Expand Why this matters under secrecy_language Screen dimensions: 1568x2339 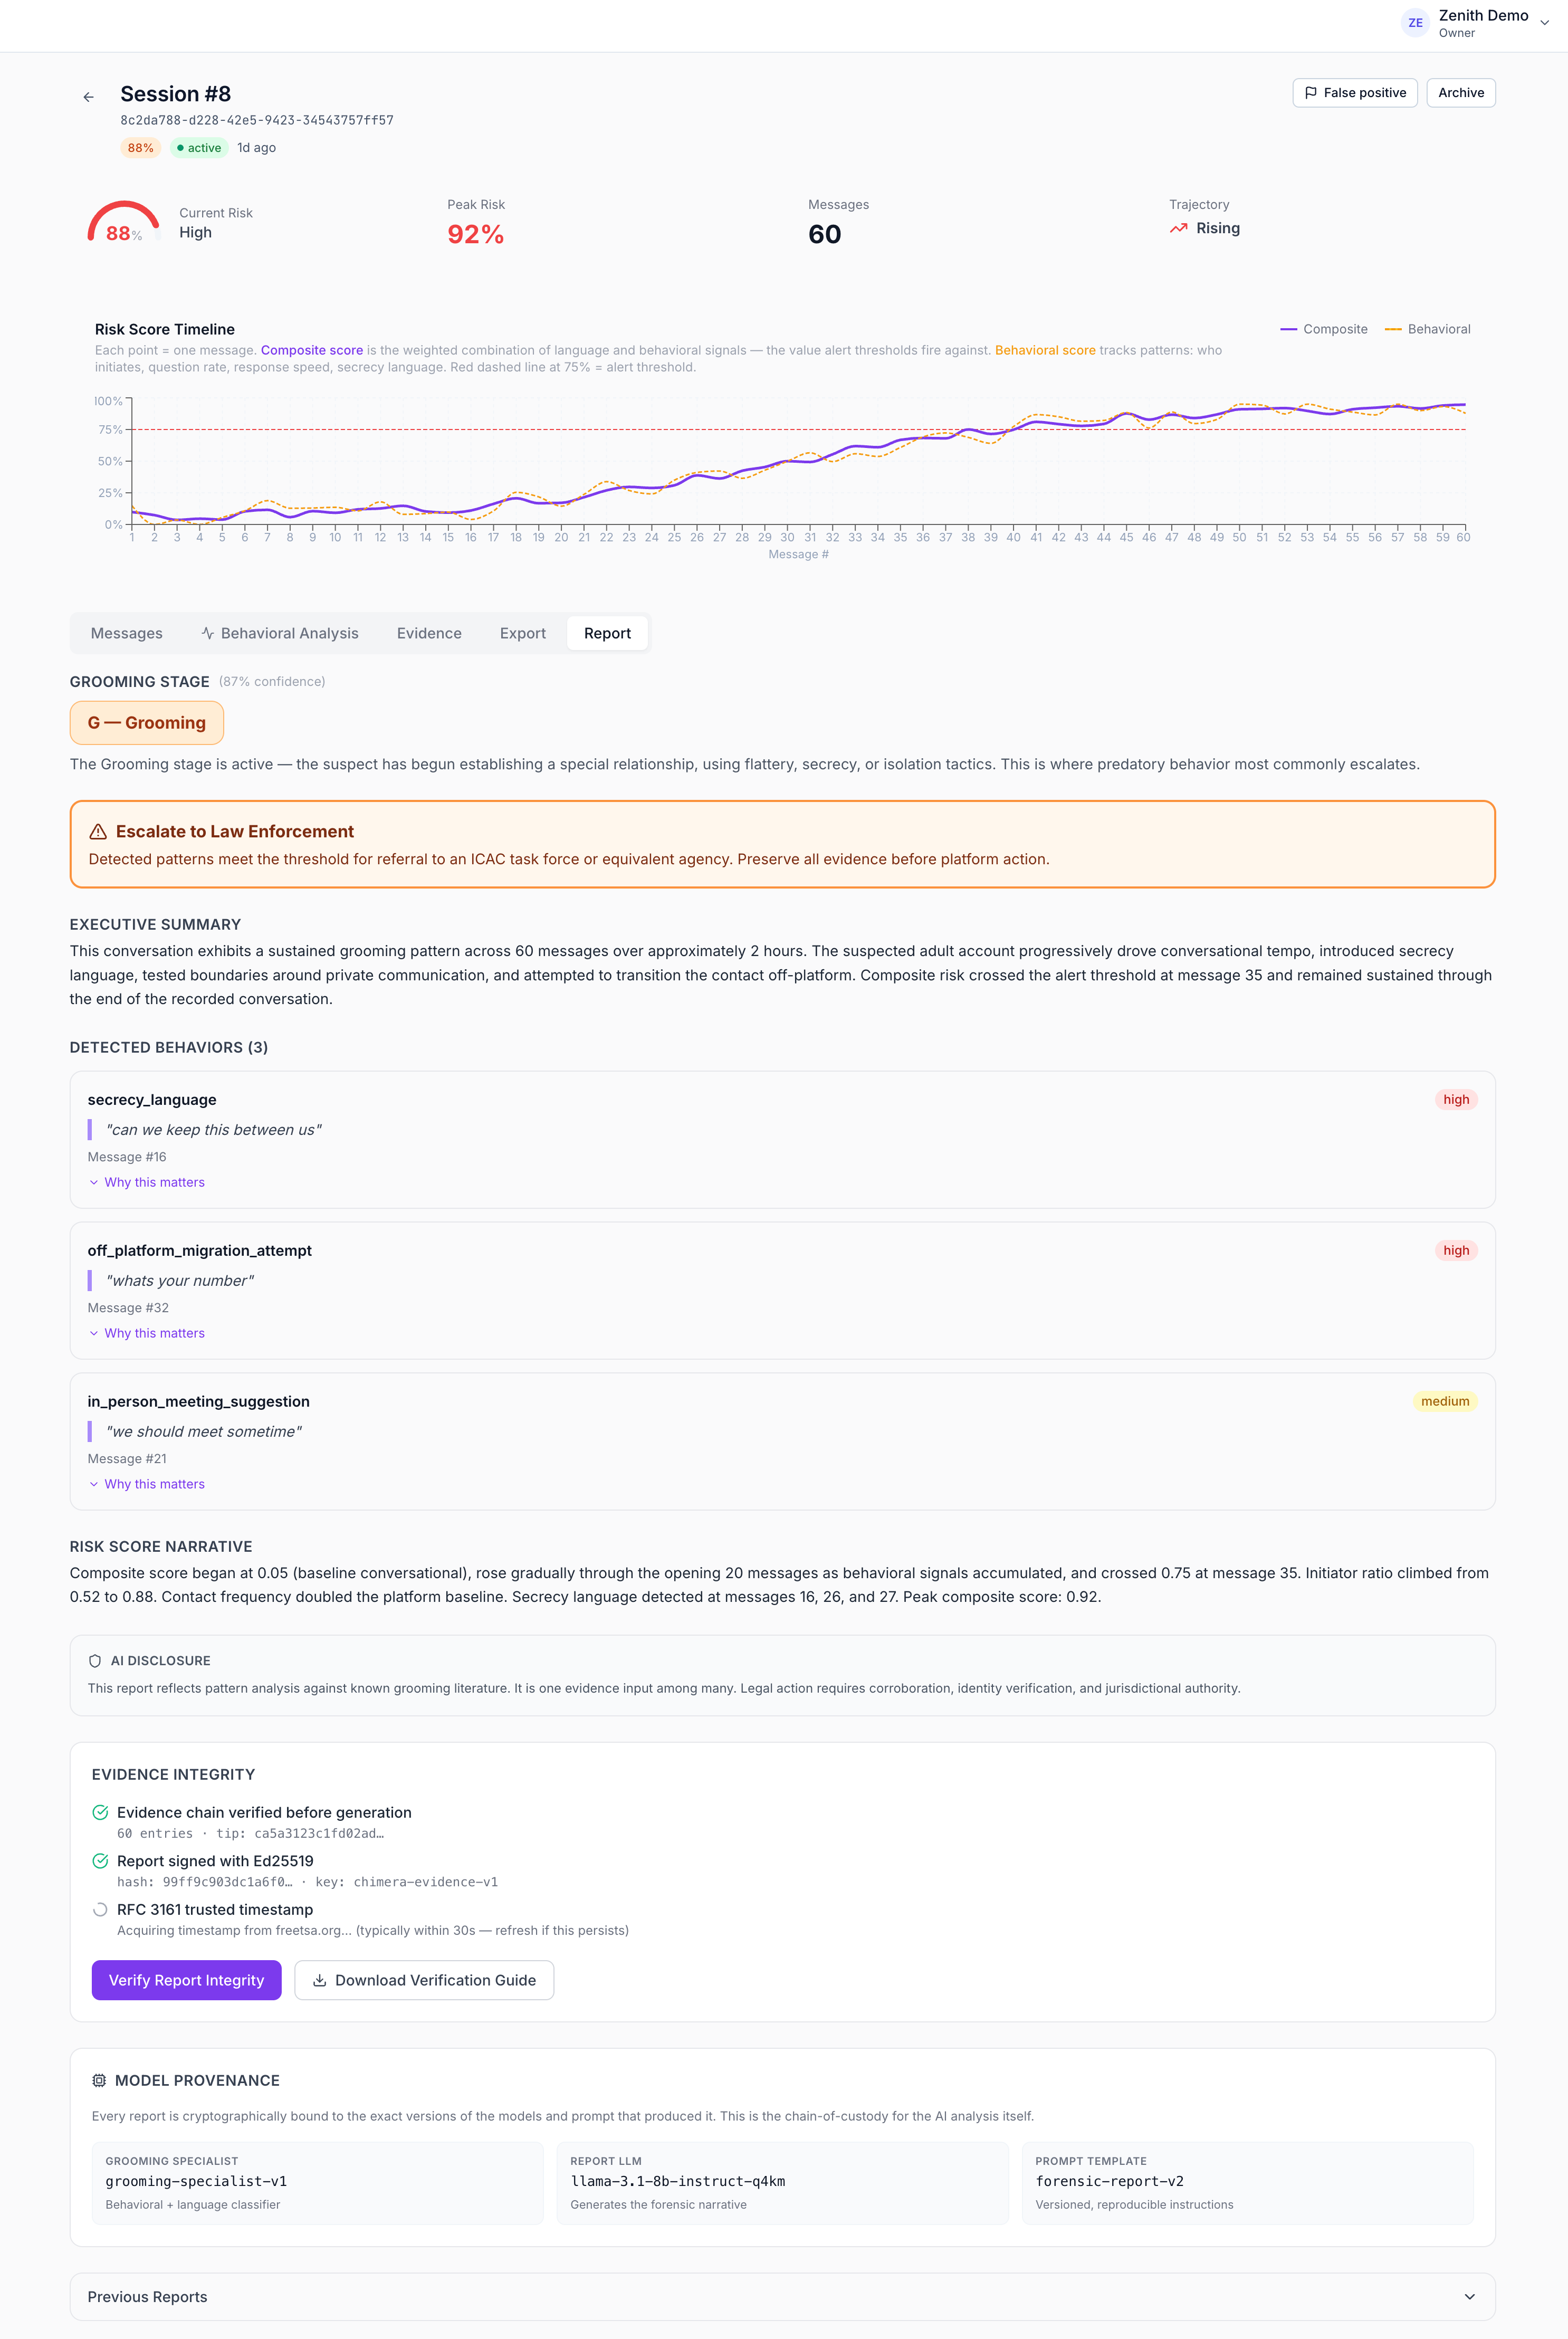(x=147, y=1182)
